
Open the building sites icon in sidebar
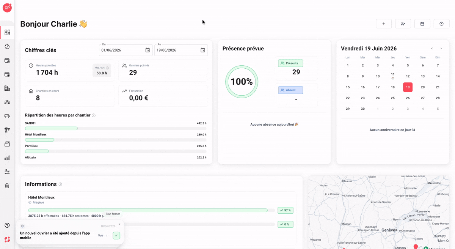(7, 88)
